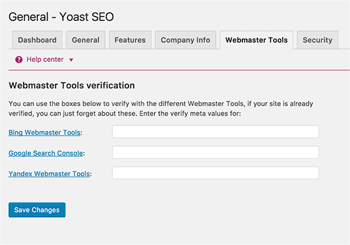The image size is (350, 245).
Task: Switch to the Dashboard tab
Action: (x=38, y=40)
